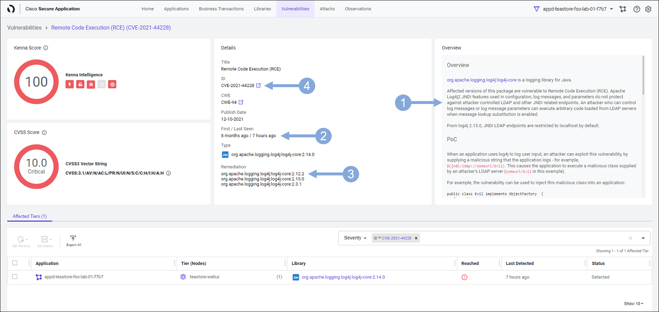Image resolution: width=659 pixels, height=312 pixels.
Task: Switch to the Libraries tab
Action: tap(263, 9)
